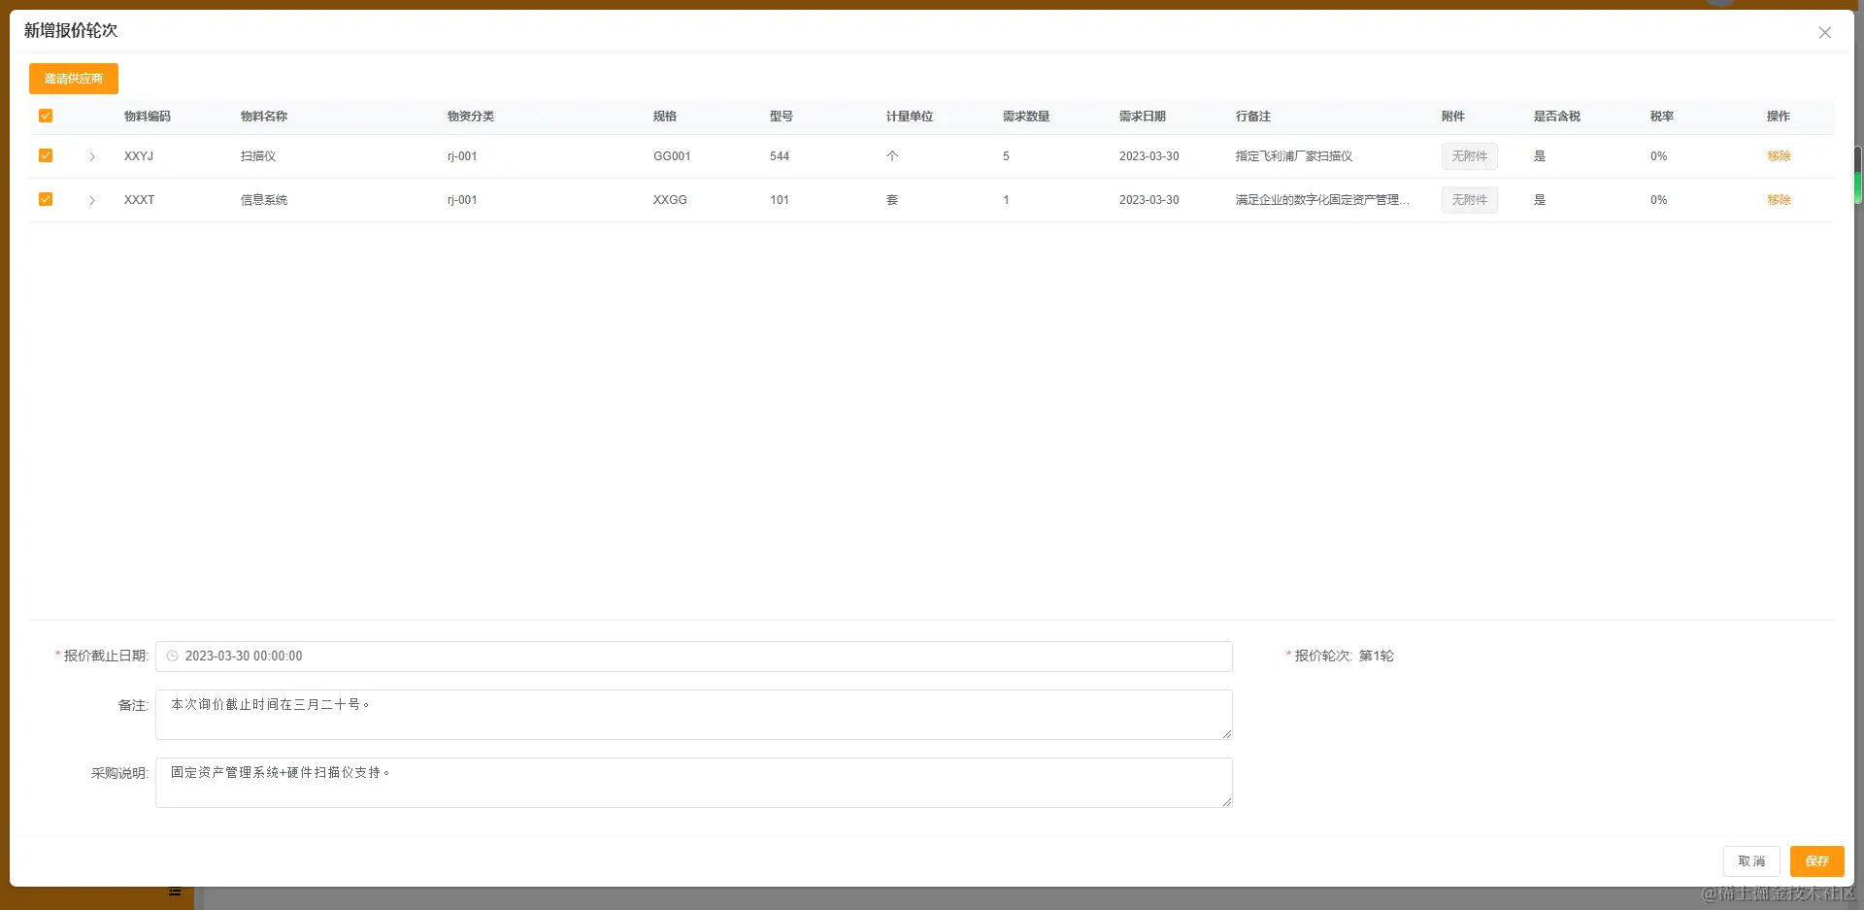Click the 扫描仪 material name cell
Viewport: 1864px width, 910px height.
click(258, 156)
